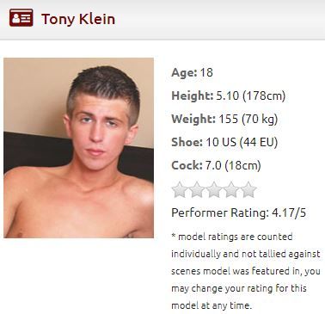
Task: Click the profile card icon beside the name
Action: click(x=21, y=18)
